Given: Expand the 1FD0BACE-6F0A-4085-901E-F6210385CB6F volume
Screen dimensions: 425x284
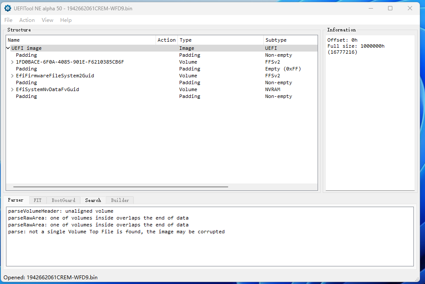Looking at the screenshot, I should point(12,62).
